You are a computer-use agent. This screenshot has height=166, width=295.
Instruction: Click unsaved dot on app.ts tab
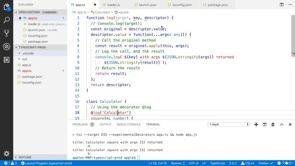tap(95, 5)
